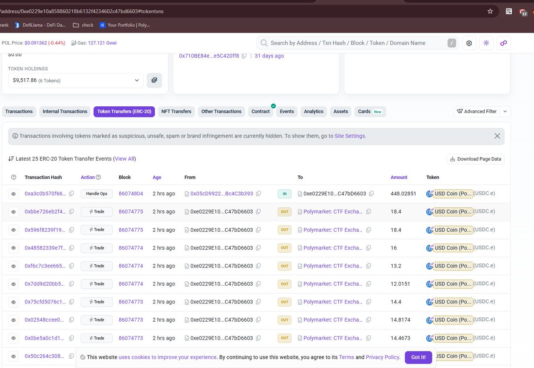Preview the 0x48582339e7f transaction with the eye icon
The image size is (534, 368).
pyautogui.click(x=14, y=248)
